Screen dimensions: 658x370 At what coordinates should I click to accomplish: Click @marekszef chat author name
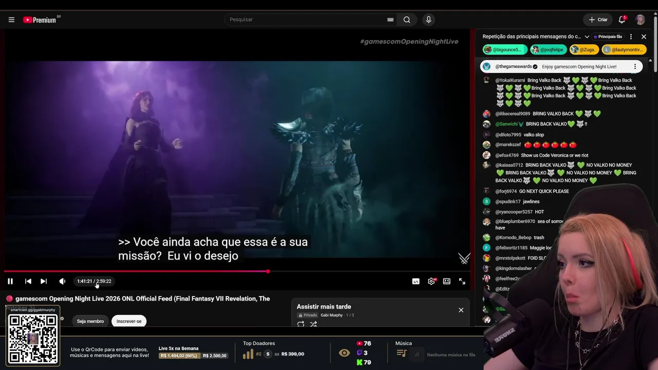508,145
